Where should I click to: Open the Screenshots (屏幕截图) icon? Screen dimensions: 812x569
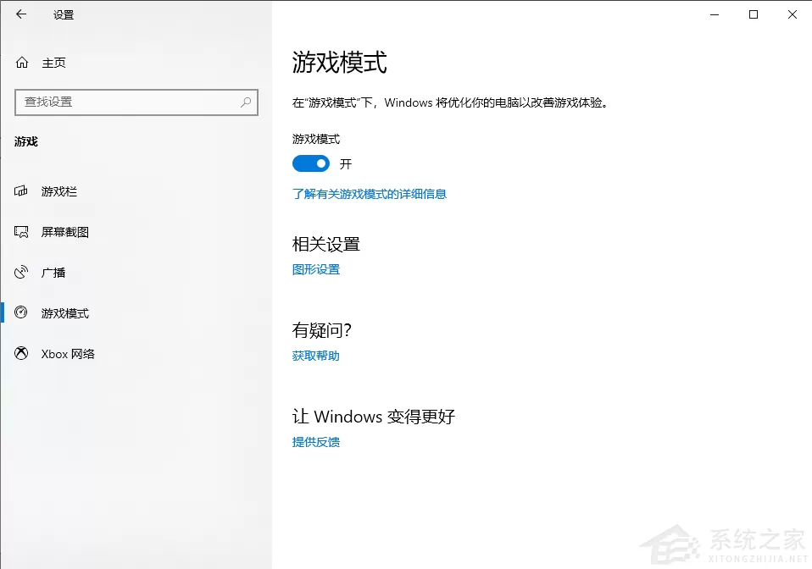20,232
